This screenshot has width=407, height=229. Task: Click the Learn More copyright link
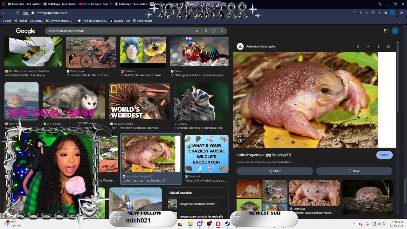(284, 162)
